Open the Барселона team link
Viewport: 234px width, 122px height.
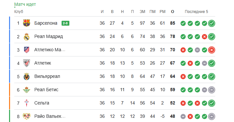point(46,23)
